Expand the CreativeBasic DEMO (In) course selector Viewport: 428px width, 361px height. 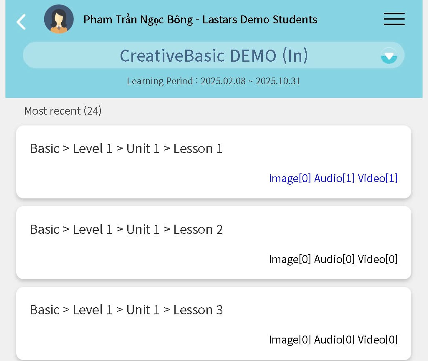[x=214, y=55]
